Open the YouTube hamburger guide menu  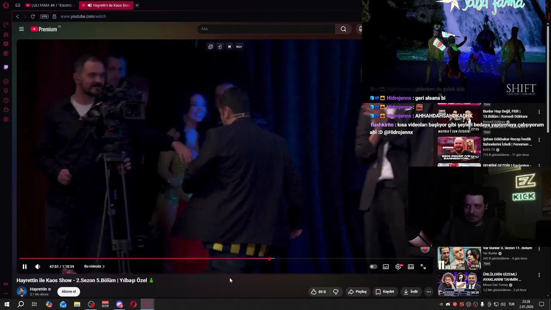point(21,29)
